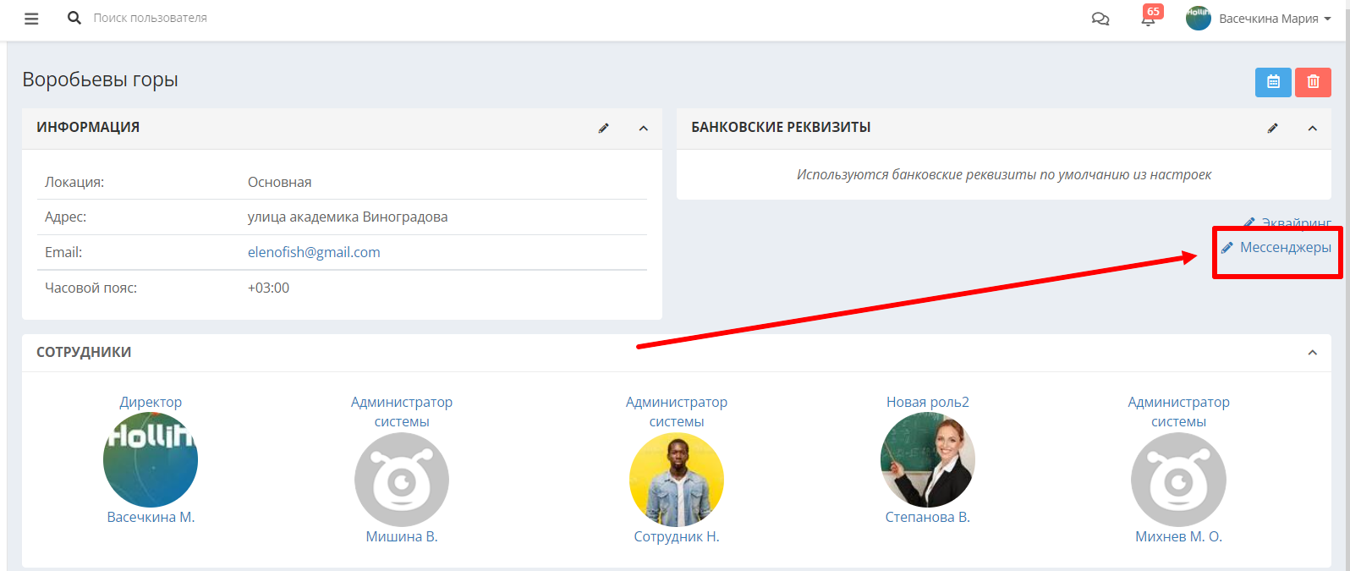This screenshot has height=571, width=1350.
Task: Open employee Мишина В. profile link
Action: click(x=402, y=536)
